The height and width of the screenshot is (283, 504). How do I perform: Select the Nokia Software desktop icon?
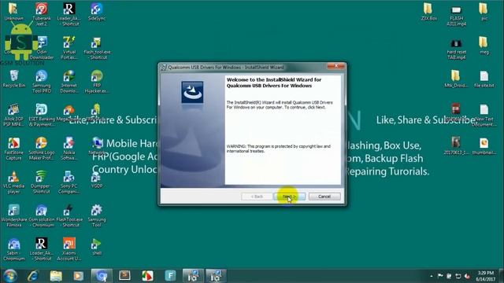pos(69,149)
